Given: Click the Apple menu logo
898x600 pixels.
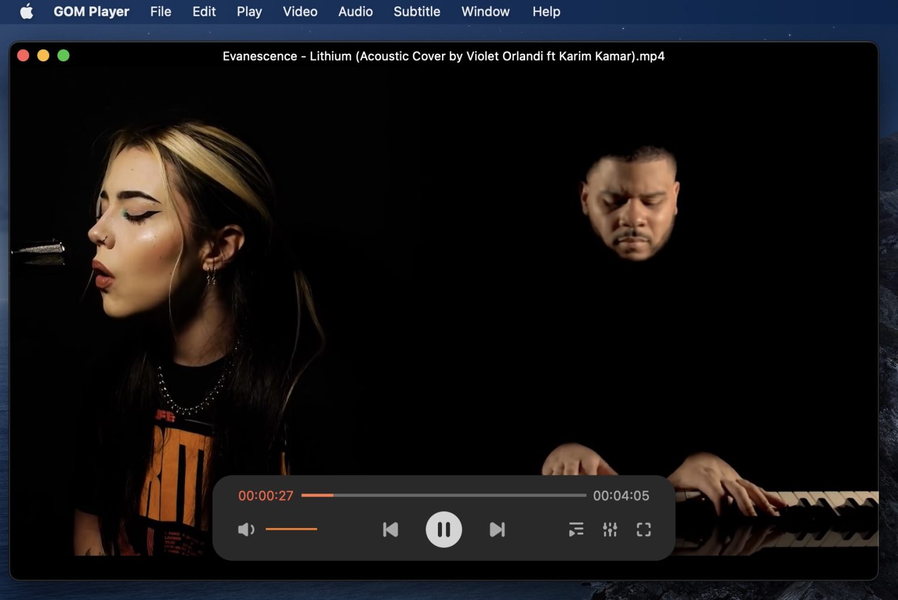Looking at the screenshot, I should (x=26, y=11).
